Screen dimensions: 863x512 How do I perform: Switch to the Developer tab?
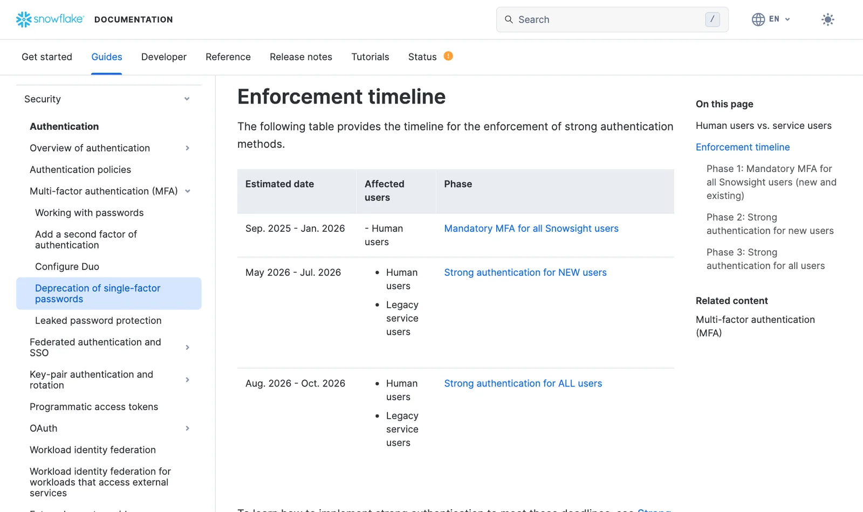[164, 57]
